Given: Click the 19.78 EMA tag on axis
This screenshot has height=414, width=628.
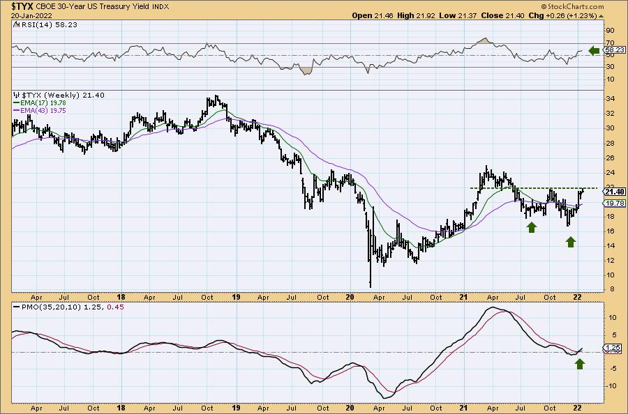Looking at the screenshot, I should (614, 204).
